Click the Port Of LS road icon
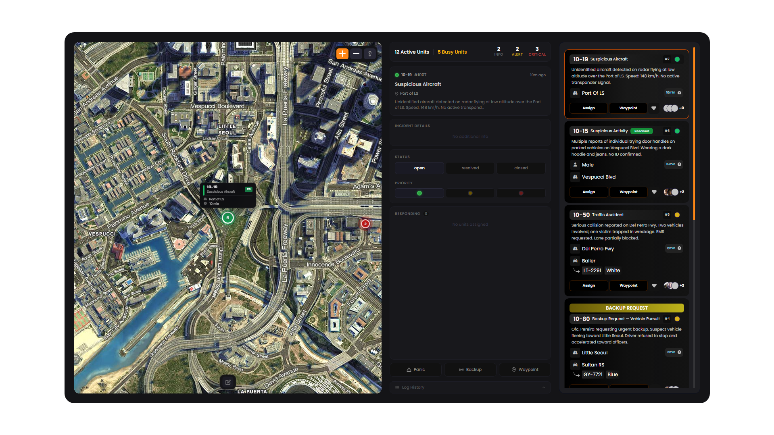Image resolution: width=774 pixels, height=435 pixels. [575, 93]
